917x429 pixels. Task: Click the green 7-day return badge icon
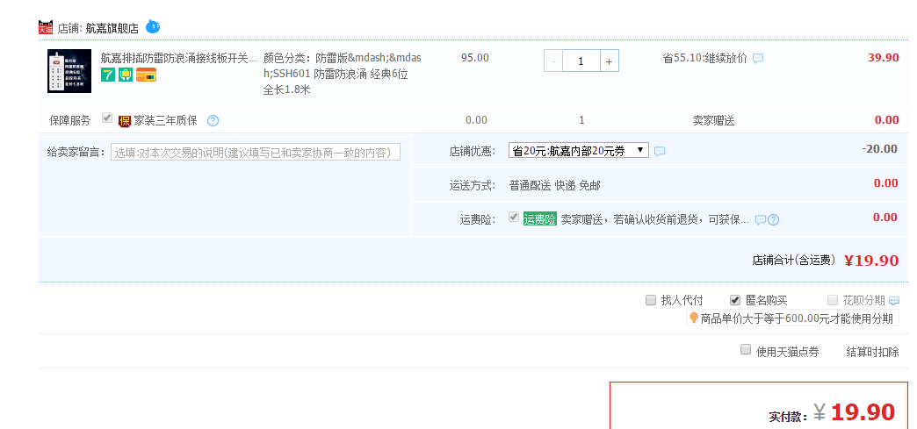click(x=108, y=75)
